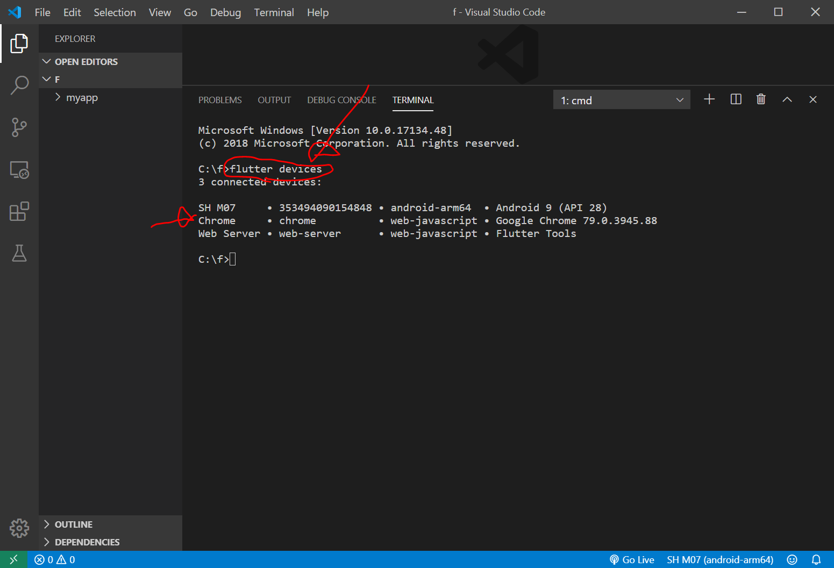Screen dimensions: 834x568
Task: Open the Explorer view in activity bar
Action: point(19,44)
